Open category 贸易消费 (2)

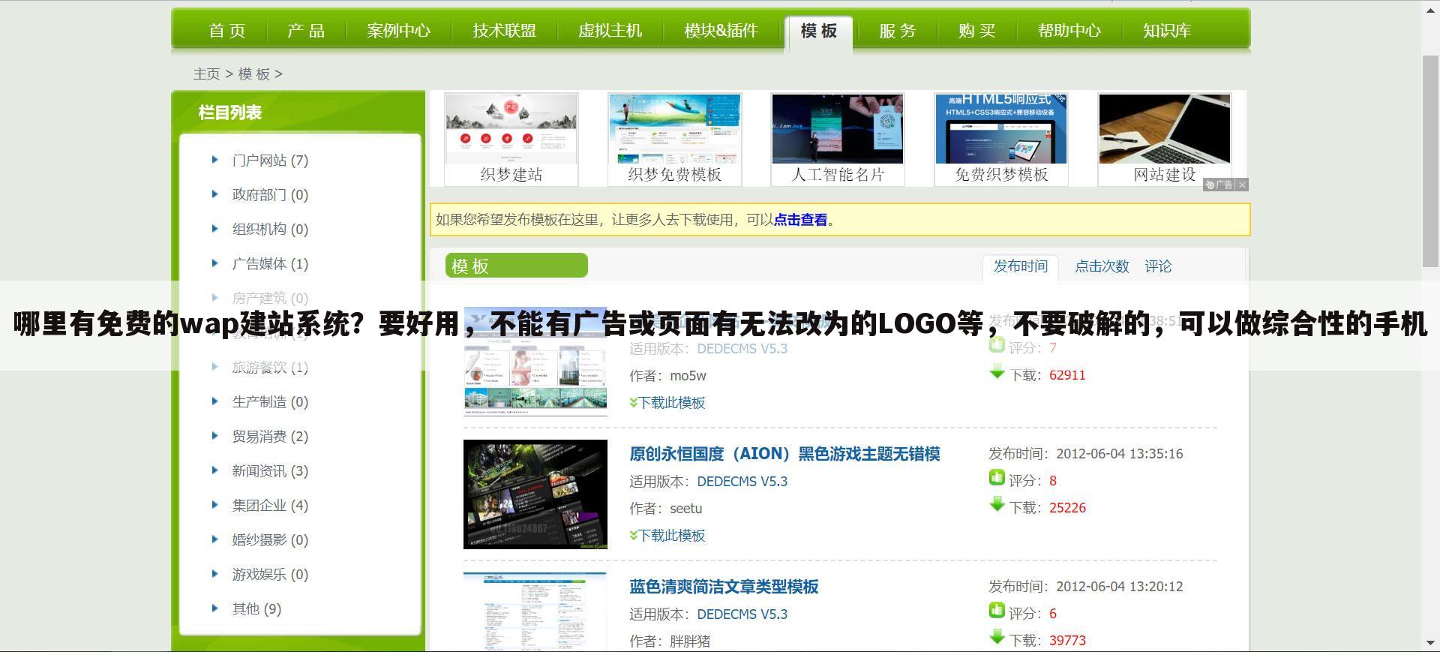coord(270,437)
